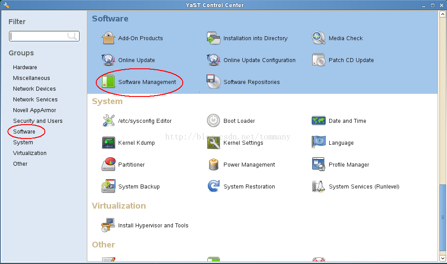Screen dimensions: 447x264
Task: Open the Power Management battery icon
Action: (214, 164)
